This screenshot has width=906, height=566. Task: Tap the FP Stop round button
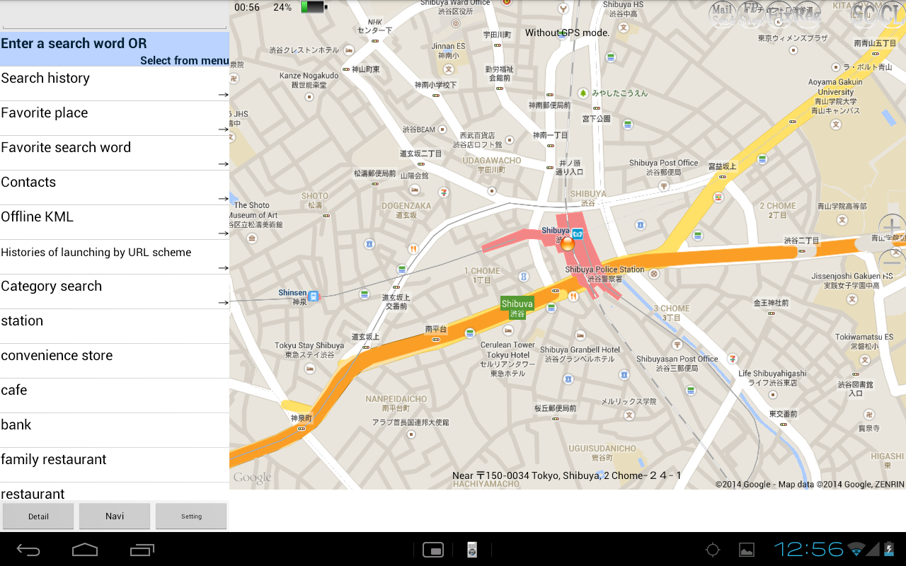pos(752,14)
